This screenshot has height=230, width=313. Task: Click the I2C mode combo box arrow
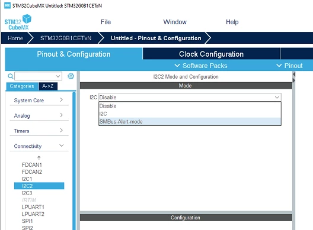277,97
